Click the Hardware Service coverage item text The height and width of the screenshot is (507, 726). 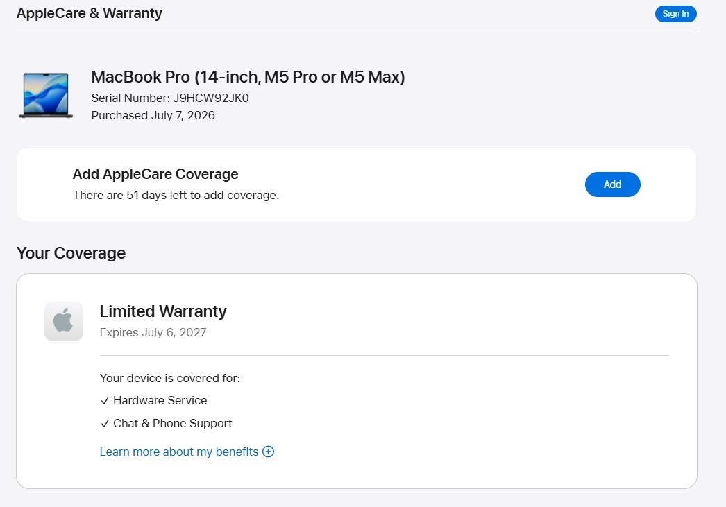click(160, 401)
